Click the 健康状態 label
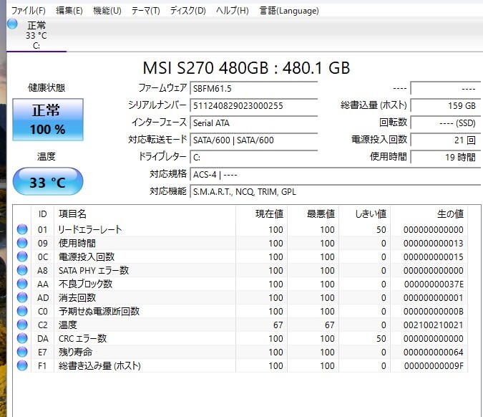 pyautogui.click(x=47, y=87)
